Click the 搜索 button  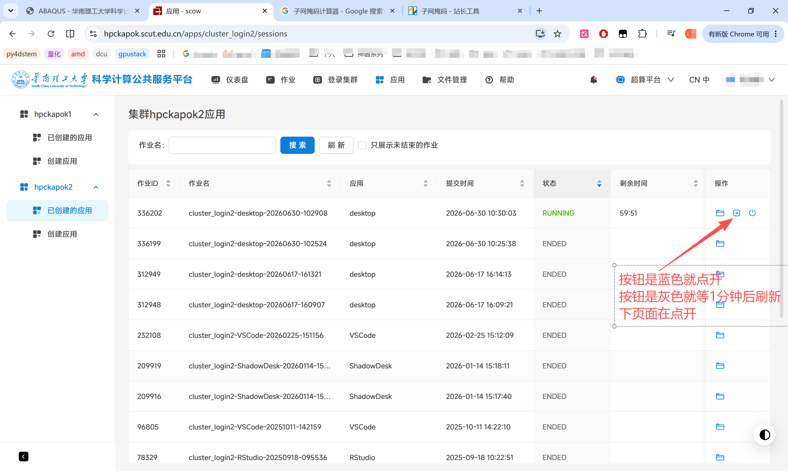297,145
